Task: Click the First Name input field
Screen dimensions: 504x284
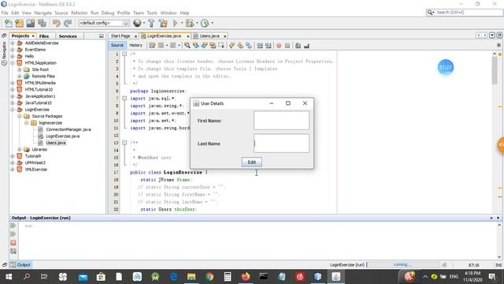Action: pos(281,121)
